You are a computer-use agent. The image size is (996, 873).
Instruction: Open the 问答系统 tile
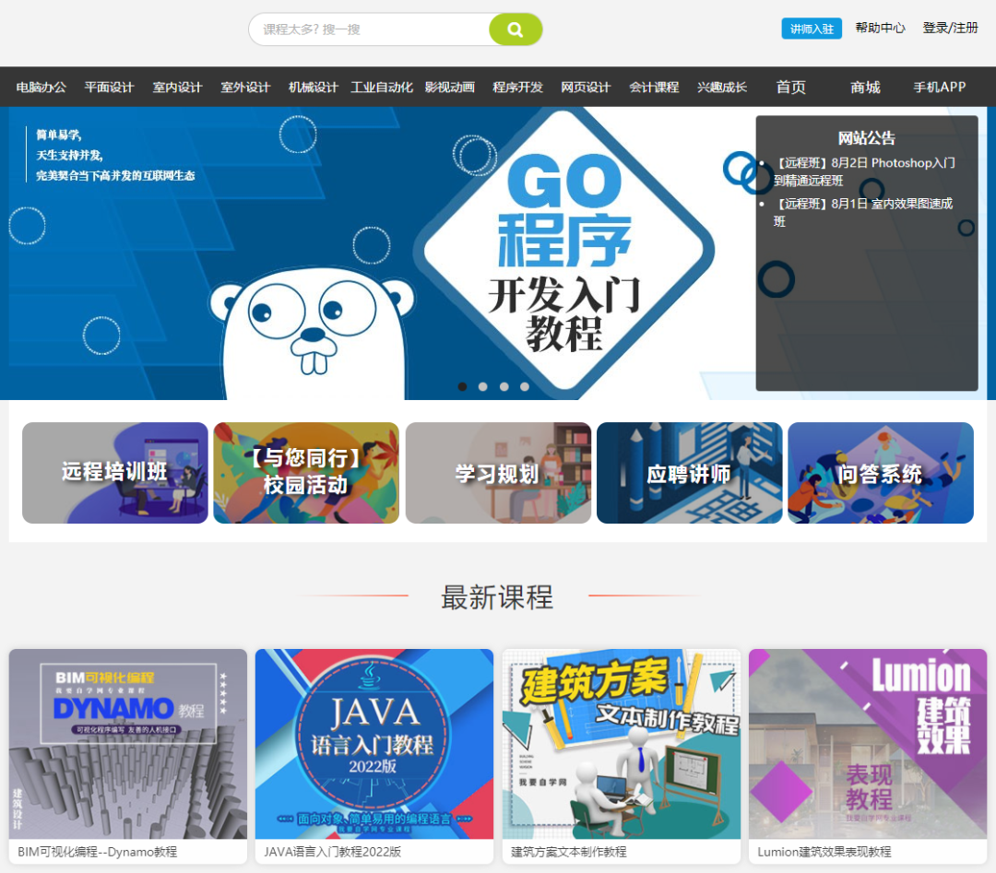coord(881,473)
